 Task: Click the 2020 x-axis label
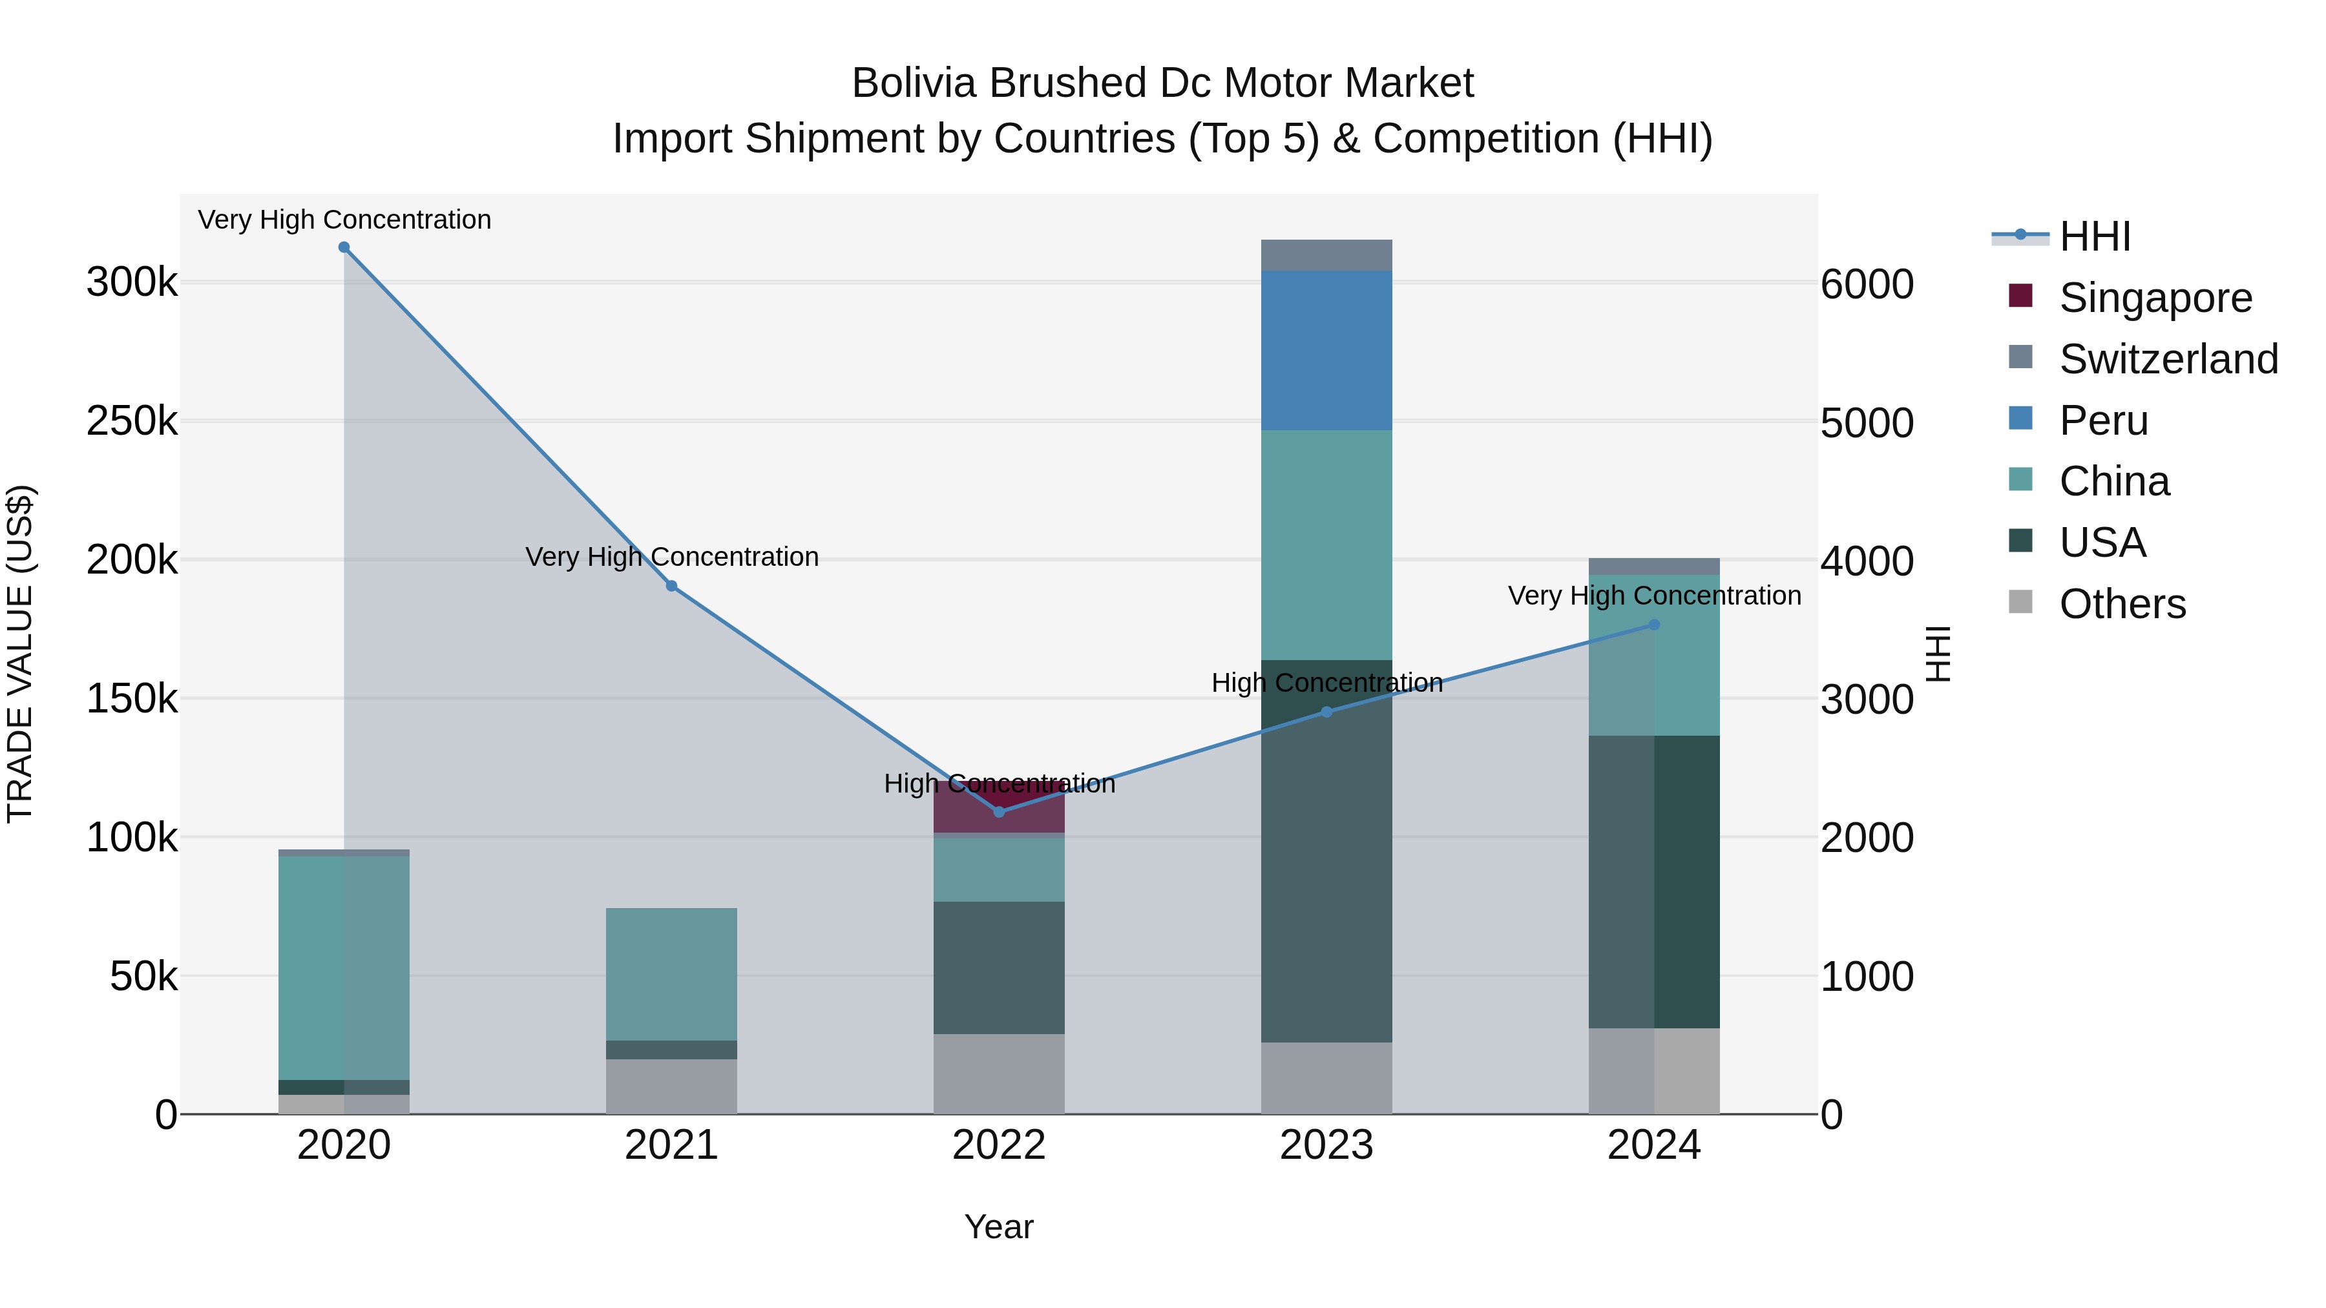pyautogui.click(x=344, y=1145)
